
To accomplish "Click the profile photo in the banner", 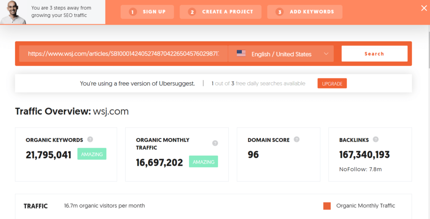I will (13, 13).
